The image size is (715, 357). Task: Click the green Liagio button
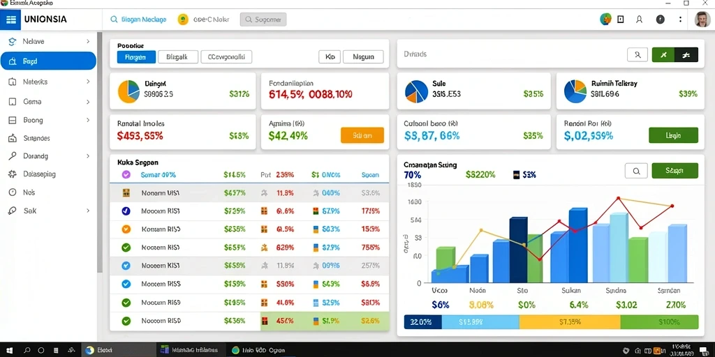tap(673, 135)
